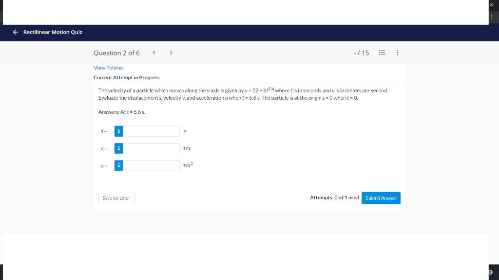Focus the velocity v answer field
Image resolution: width=499 pixels, height=280 pixels.
(151, 148)
